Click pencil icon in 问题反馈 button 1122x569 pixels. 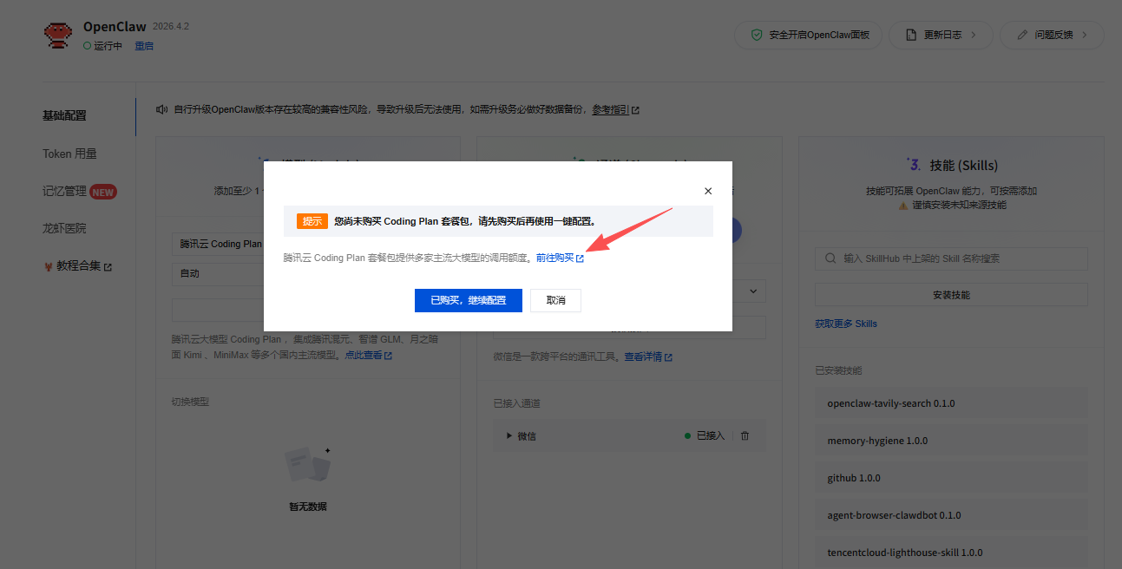coord(1022,35)
